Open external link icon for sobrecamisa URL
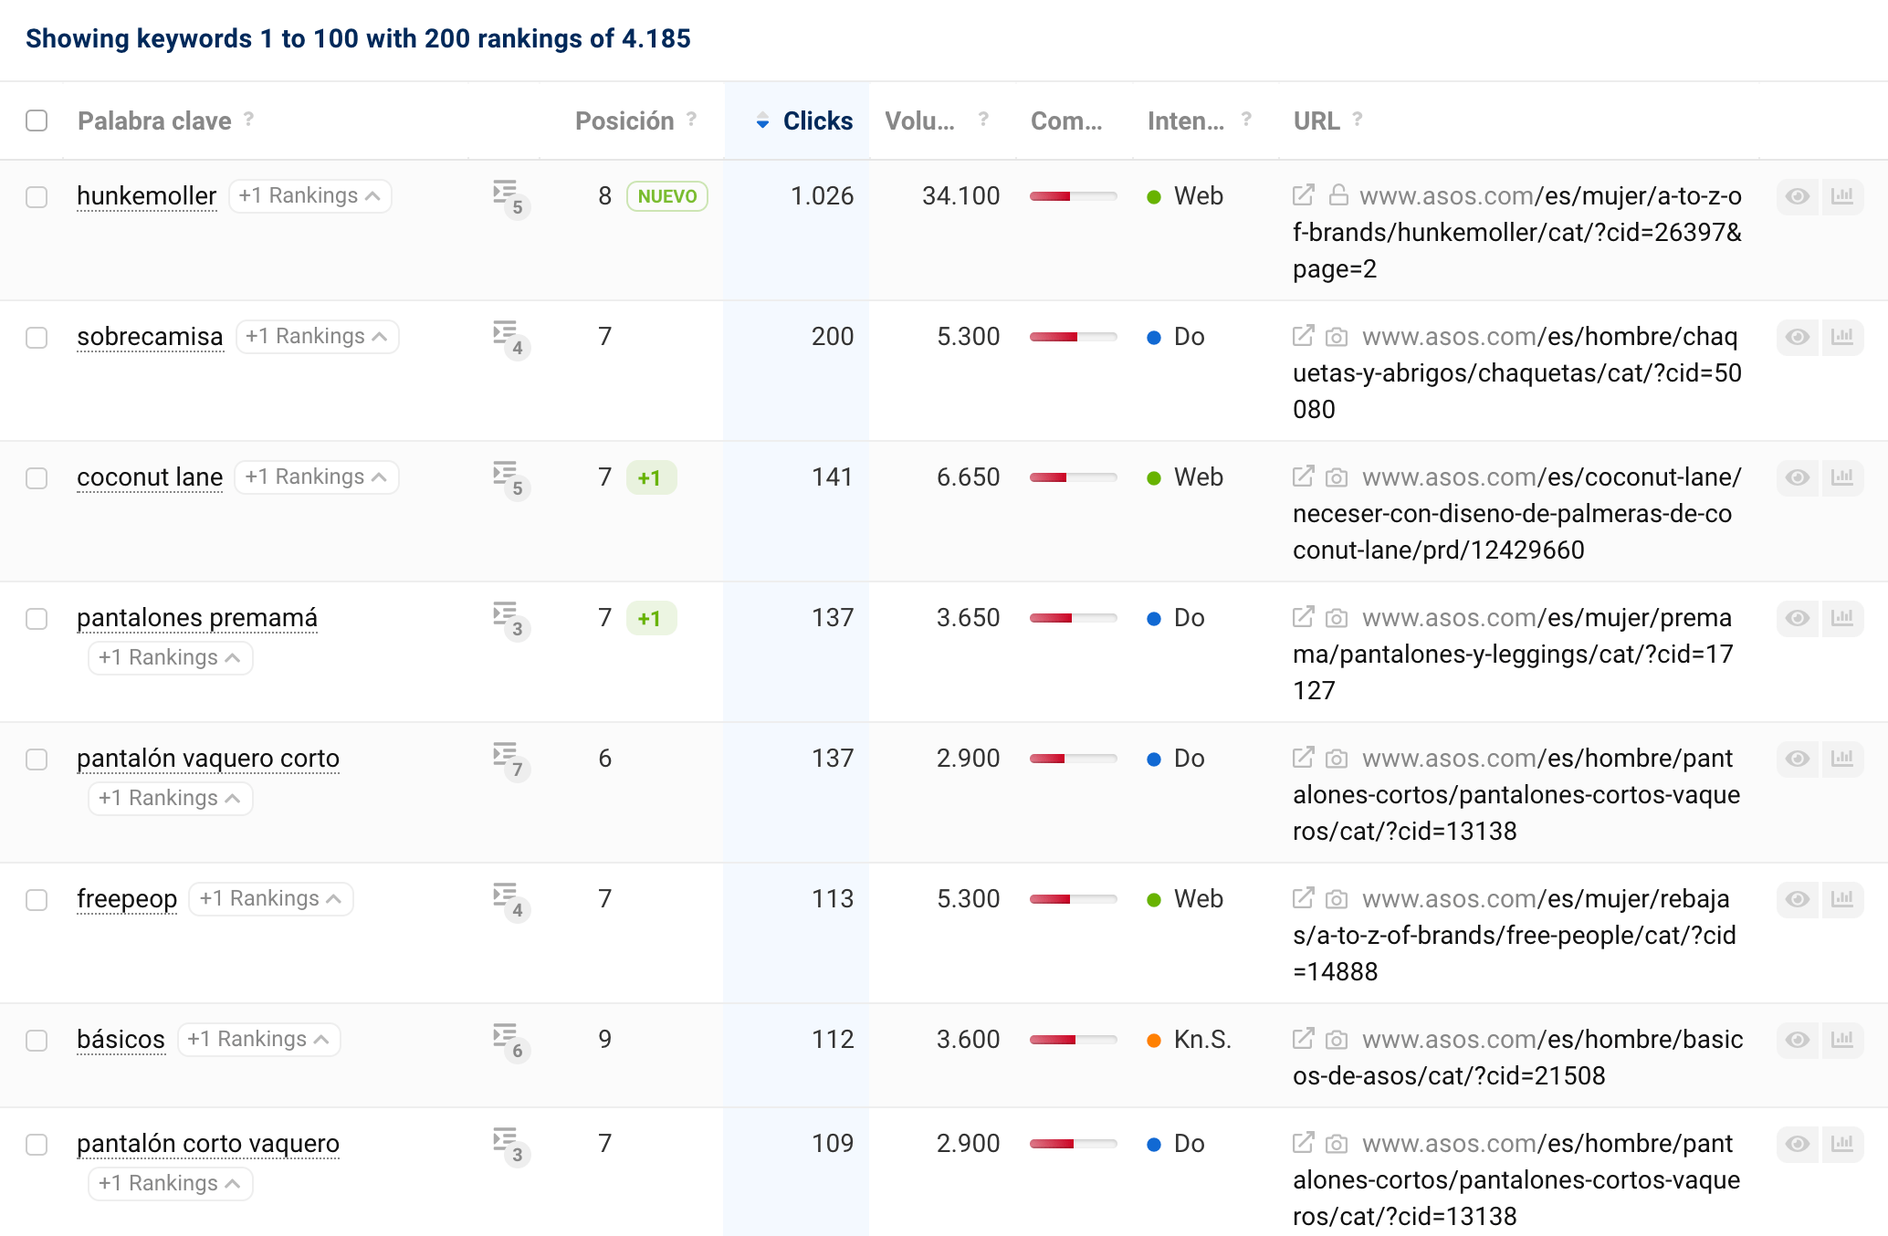 click(x=1304, y=336)
